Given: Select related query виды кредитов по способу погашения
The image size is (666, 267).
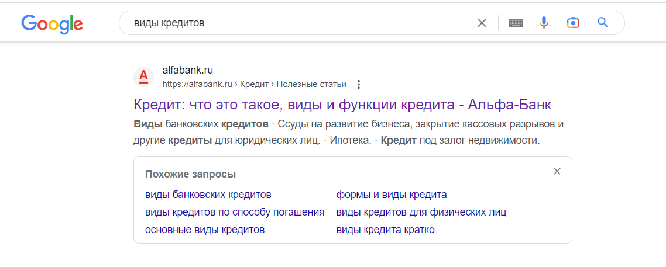Looking at the screenshot, I should coord(235,212).
